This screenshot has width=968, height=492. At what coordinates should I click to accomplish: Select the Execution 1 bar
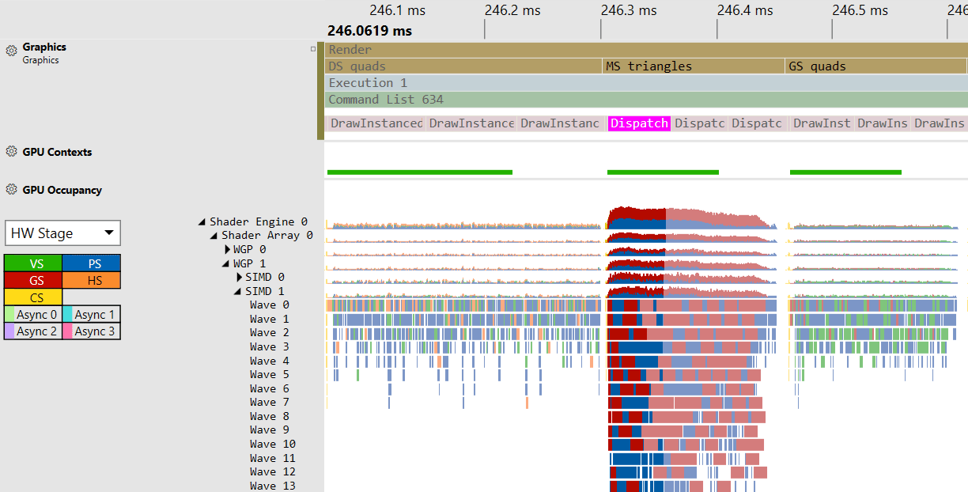pyautogui.click(x=646, y=83)
